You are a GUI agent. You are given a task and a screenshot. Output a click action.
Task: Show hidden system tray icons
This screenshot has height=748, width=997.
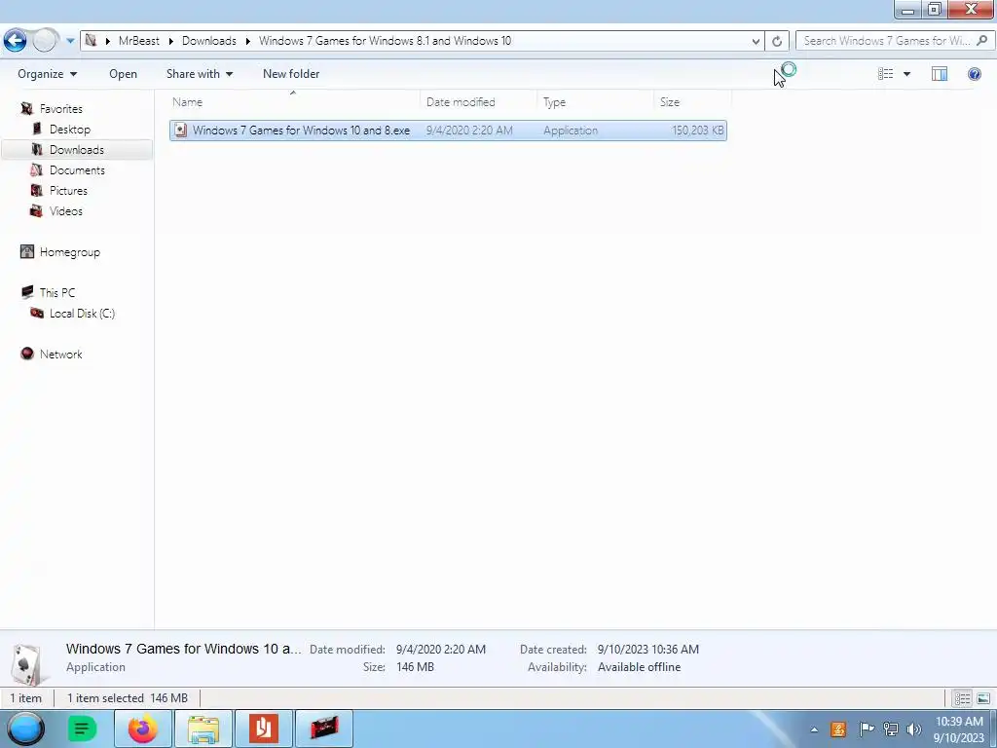[814, 729]
